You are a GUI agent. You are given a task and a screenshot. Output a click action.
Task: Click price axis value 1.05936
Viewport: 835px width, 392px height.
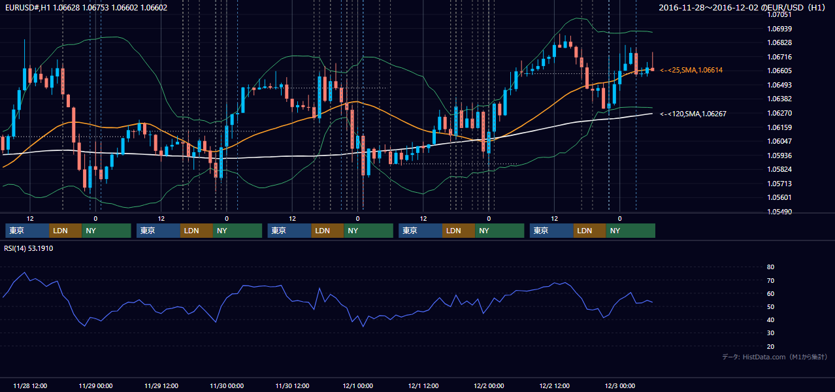pyautogui.click(x=779, y=155)
